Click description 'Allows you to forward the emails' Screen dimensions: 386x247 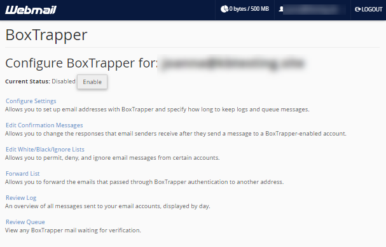(144, 182)
